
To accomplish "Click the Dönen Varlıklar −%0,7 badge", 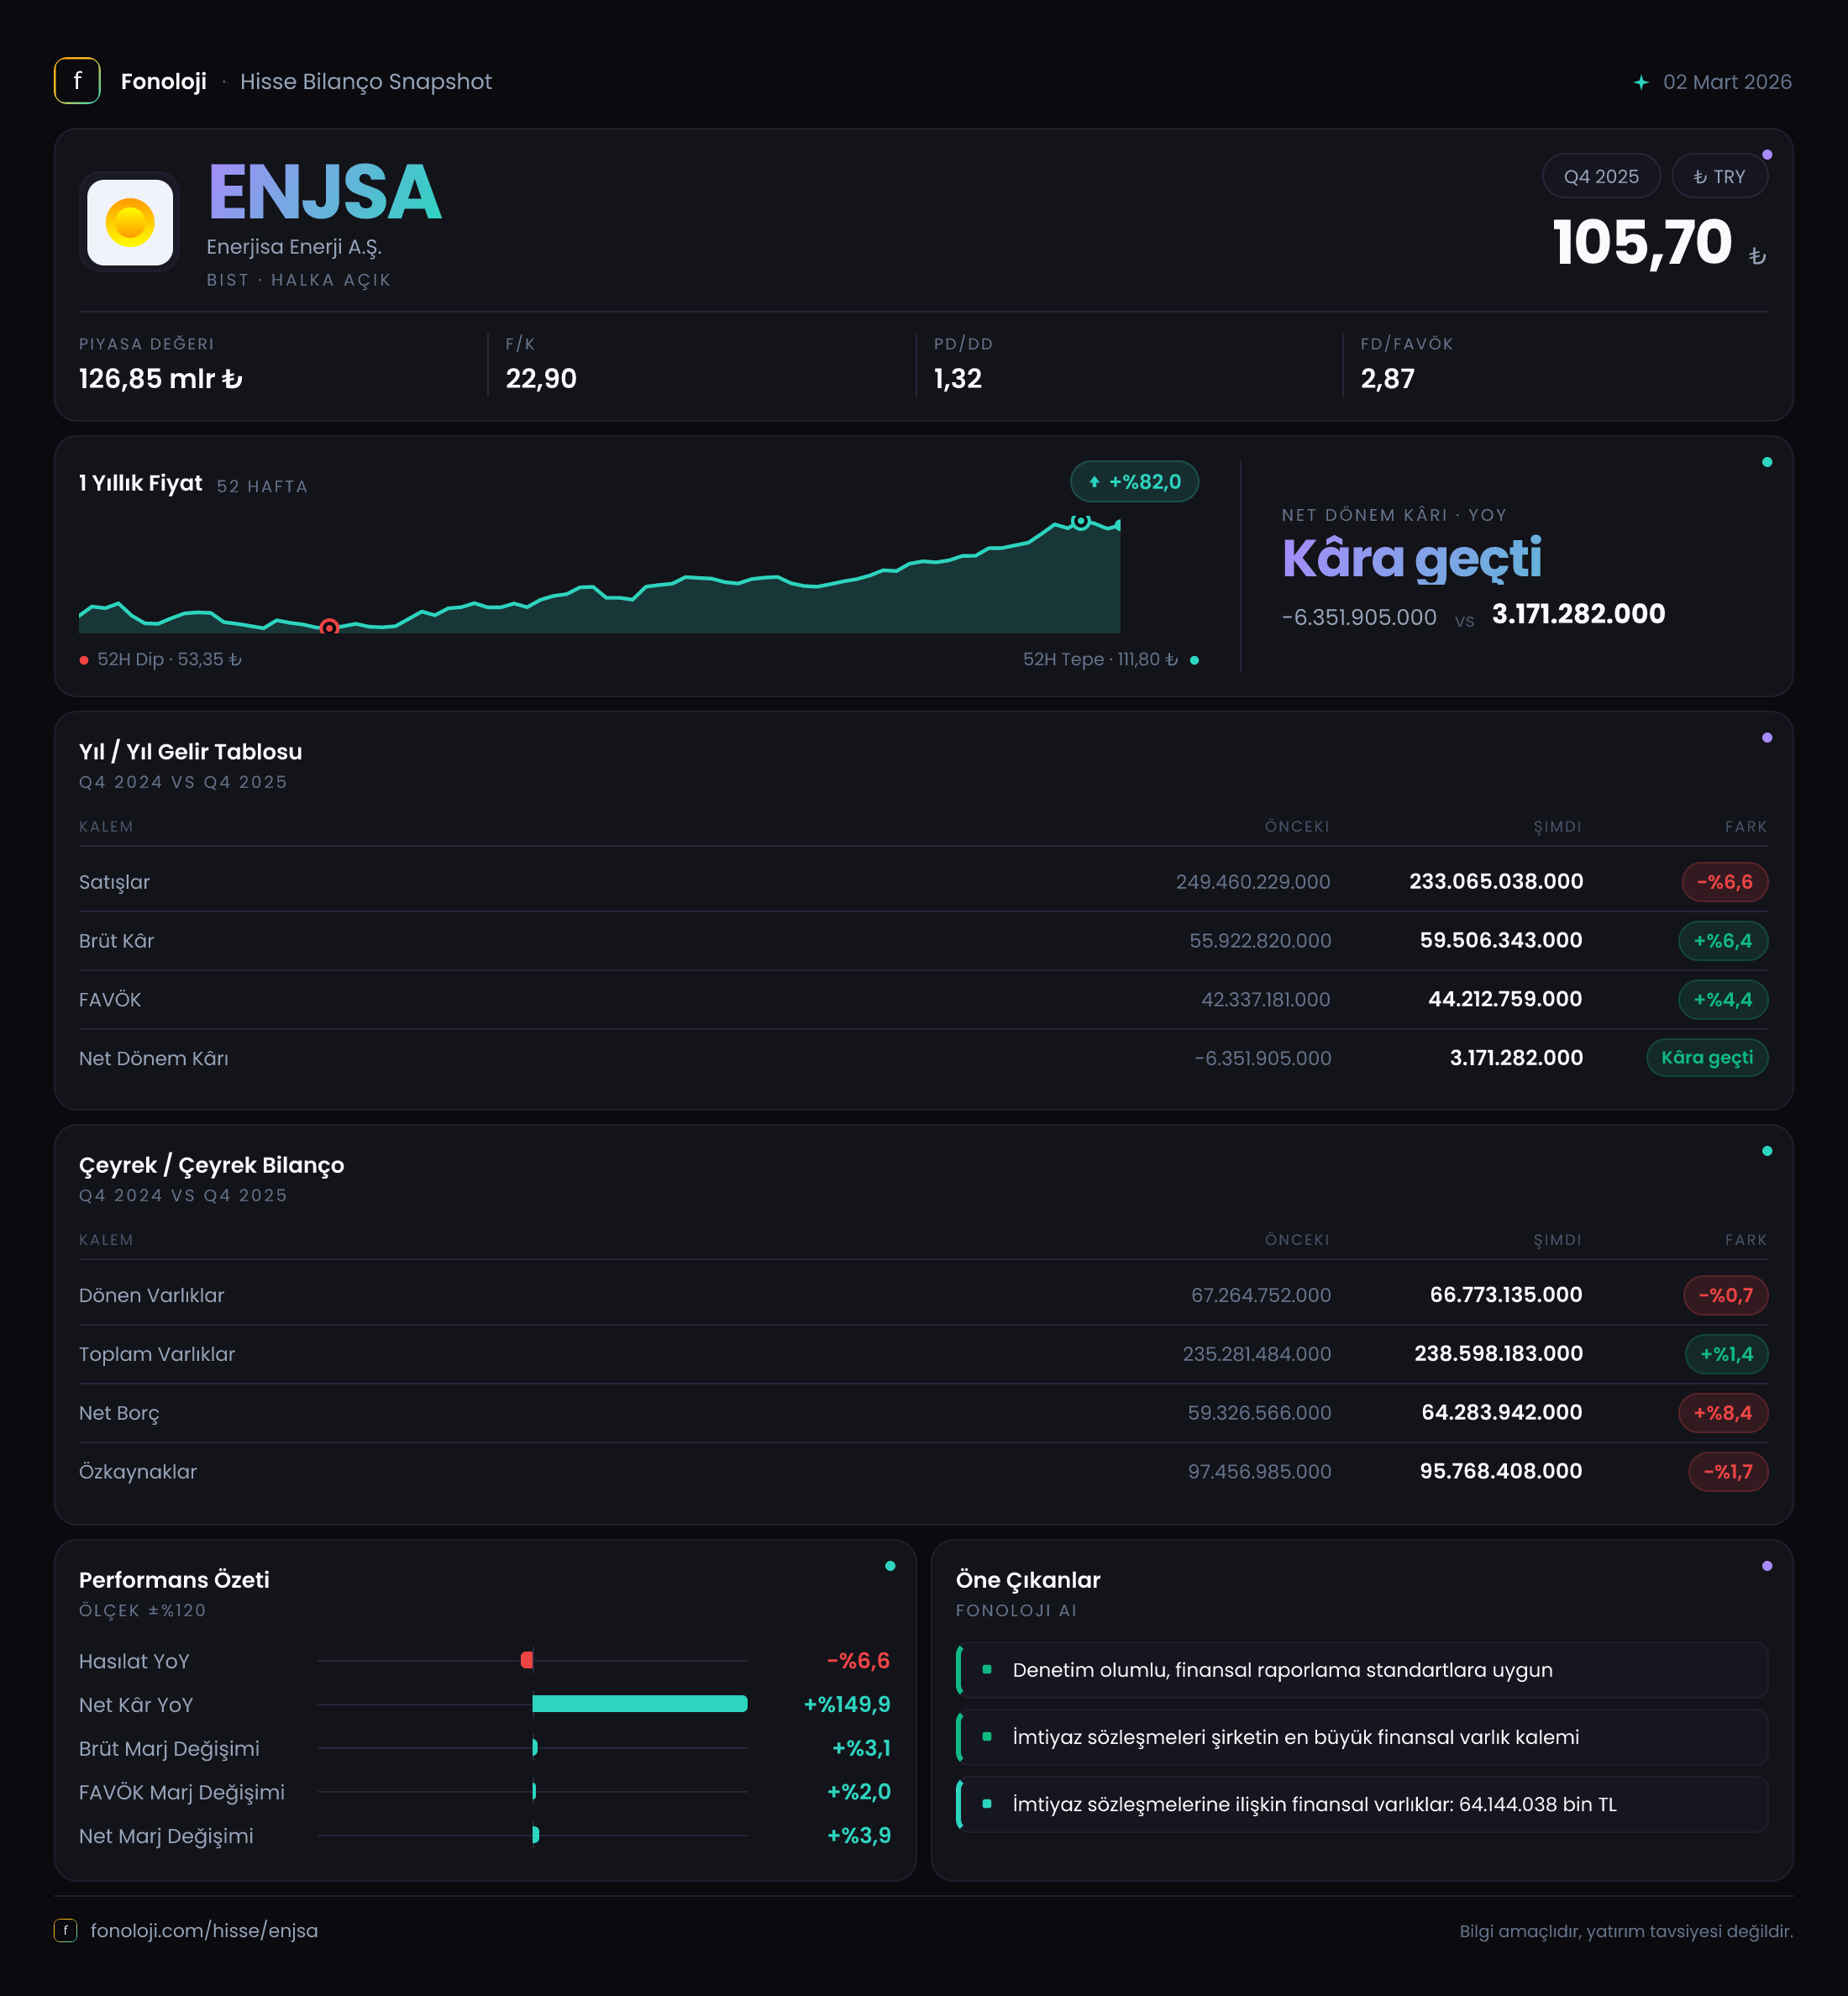I will [1726, 1295].
